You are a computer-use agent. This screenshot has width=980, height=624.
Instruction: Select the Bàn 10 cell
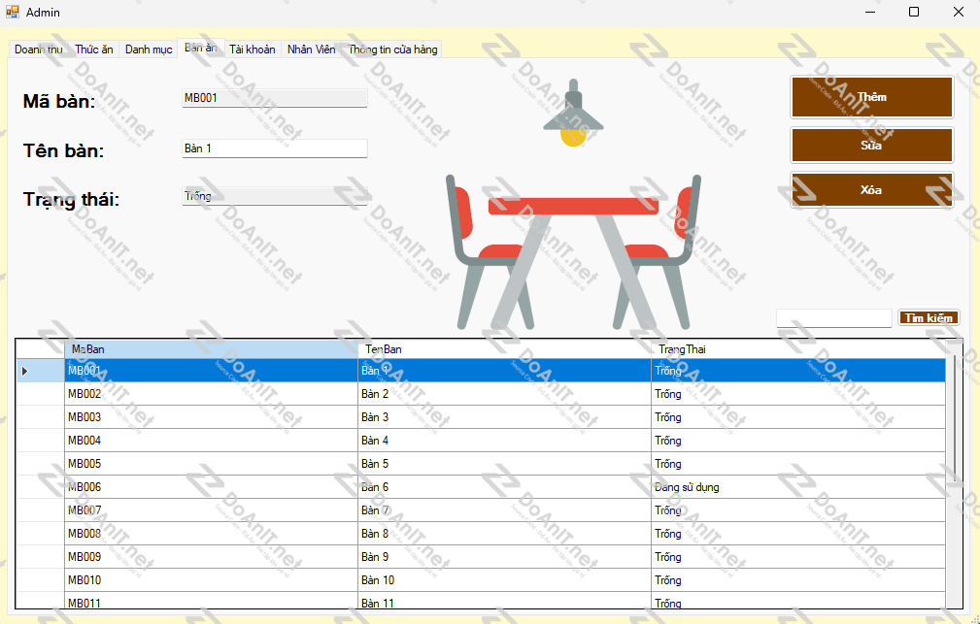coord(504,580)
